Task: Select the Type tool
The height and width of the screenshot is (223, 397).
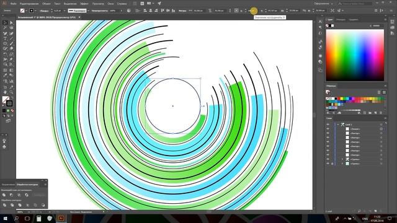Action: [5, 38]
